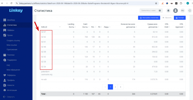Viewport: 193px width, 100px height.
Task: Open Рефералы in the sidebar
Action: click(x=11, y=75)
